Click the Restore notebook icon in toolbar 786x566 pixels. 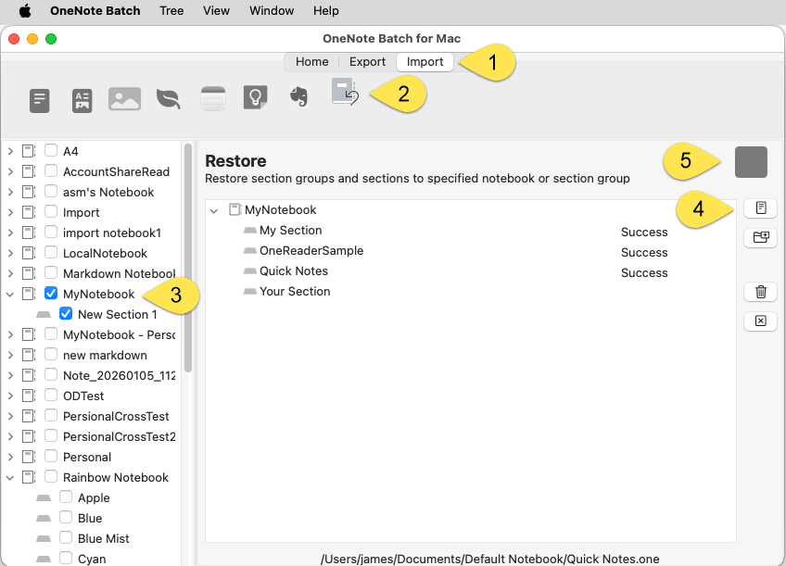tap(345, 93)
